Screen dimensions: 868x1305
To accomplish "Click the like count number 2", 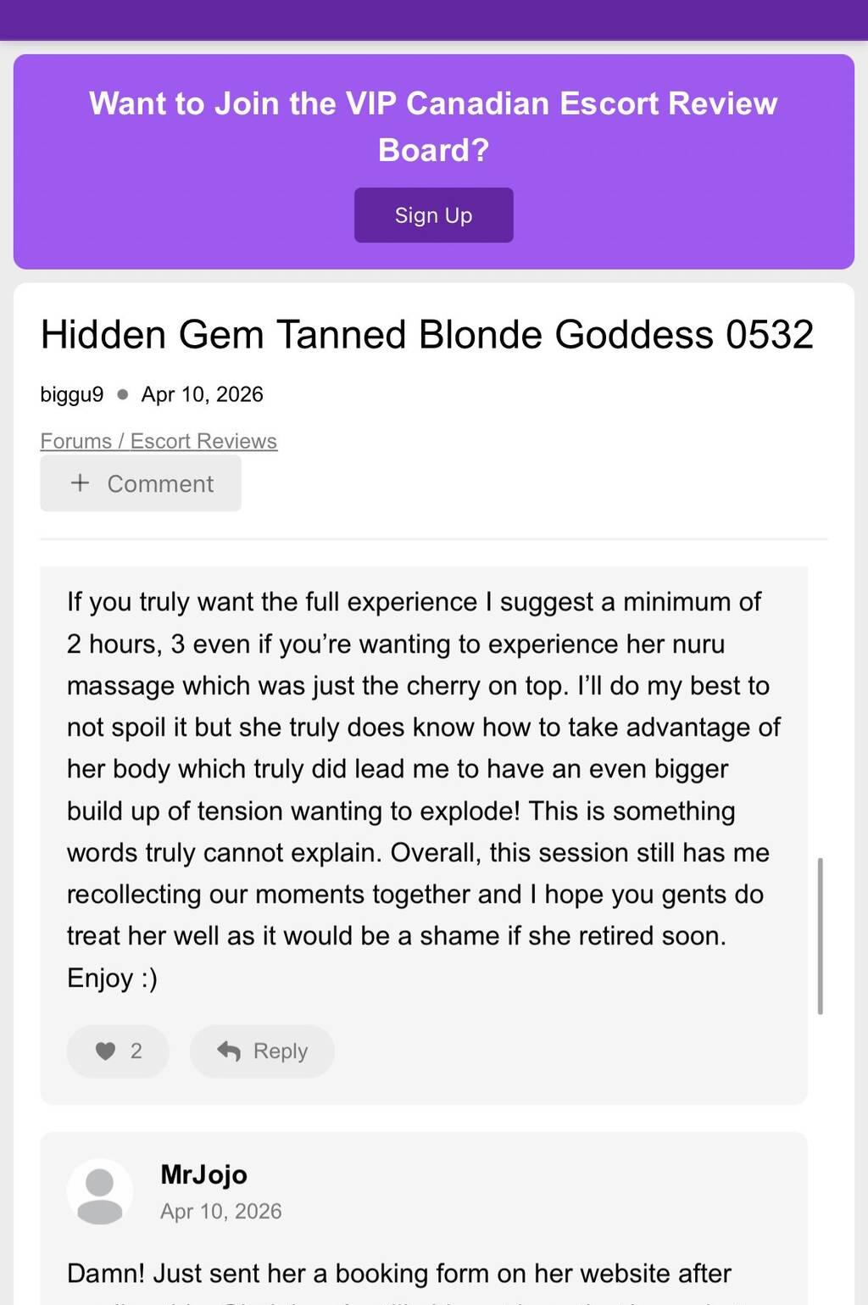I will pyautogui.click(x=136, y=1051).
